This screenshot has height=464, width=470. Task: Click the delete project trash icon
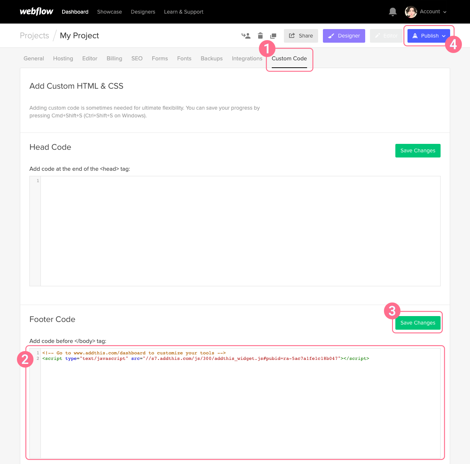[260, 36]
